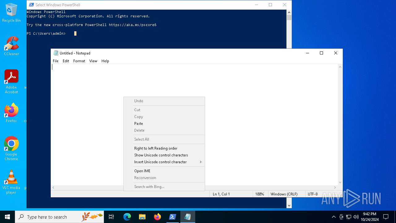Maximize the Notepad window
This screenshot has width=396, height=223.
pyautogui.click(x=321, y=53)
